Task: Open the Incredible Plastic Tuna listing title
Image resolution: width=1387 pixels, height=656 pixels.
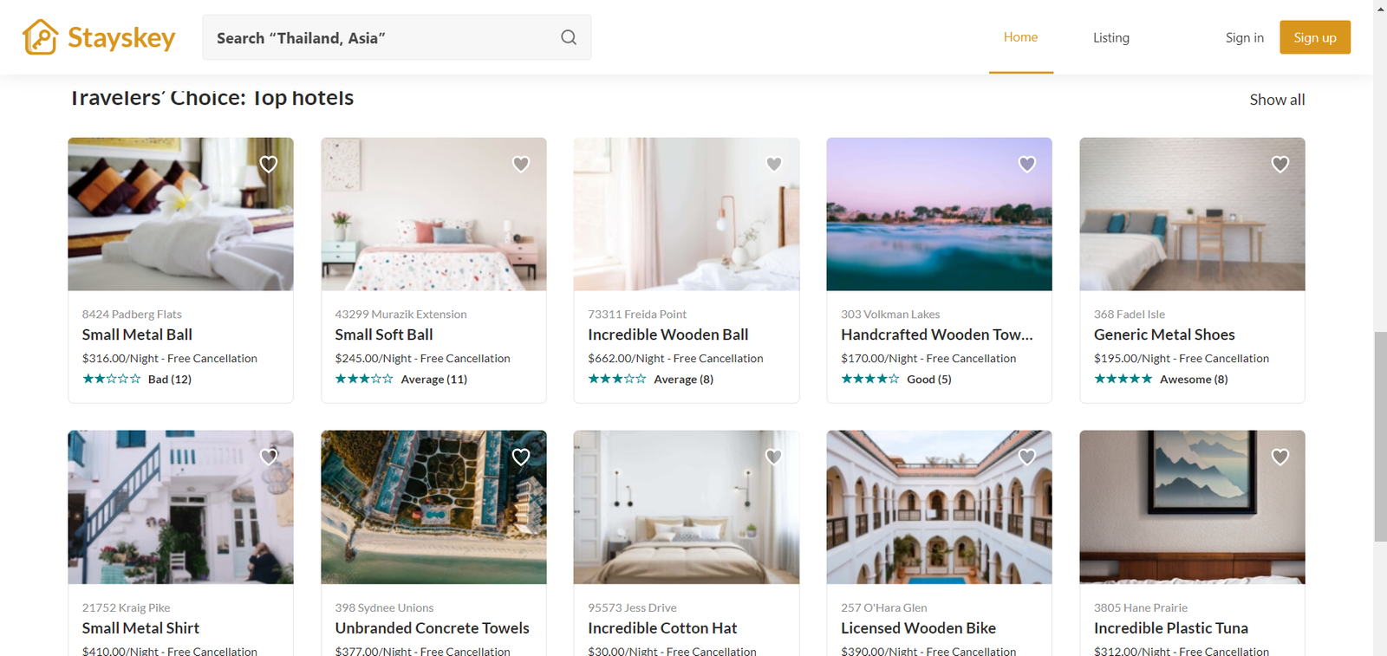Action: 1170,628
